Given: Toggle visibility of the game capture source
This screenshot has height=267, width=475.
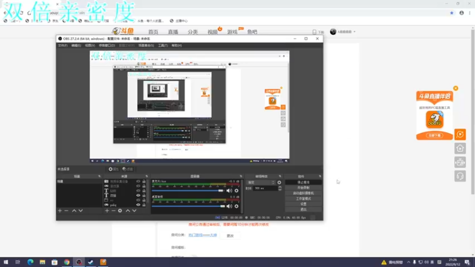Looking at the screenshot, I should tap(138, 186).
